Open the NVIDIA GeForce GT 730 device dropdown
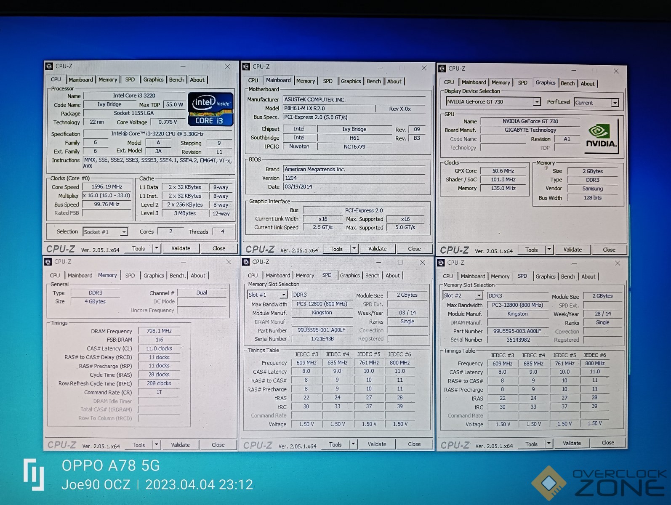 [x=537, y=102]
